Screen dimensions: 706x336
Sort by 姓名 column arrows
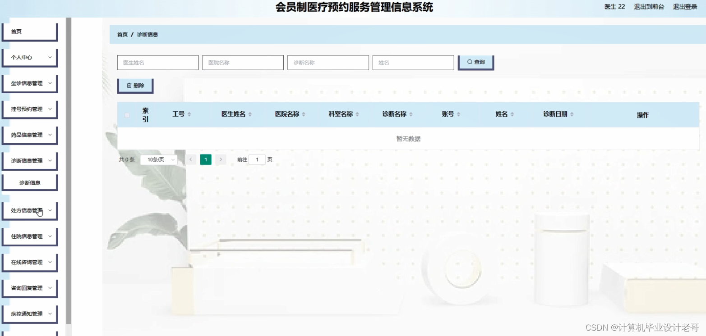coord(512,114)
